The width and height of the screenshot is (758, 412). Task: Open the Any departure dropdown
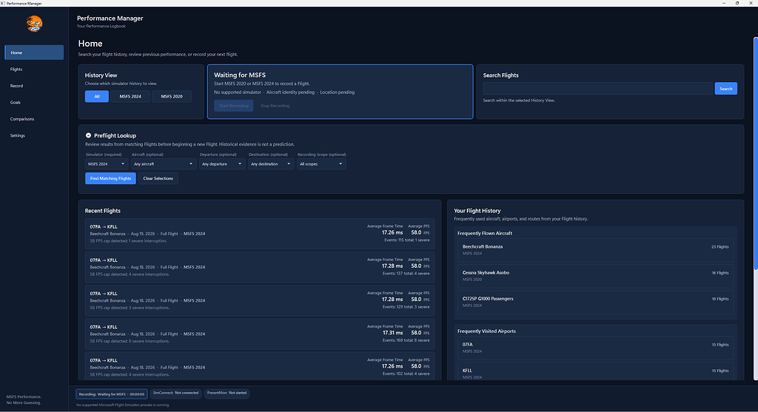click(222, 164)
